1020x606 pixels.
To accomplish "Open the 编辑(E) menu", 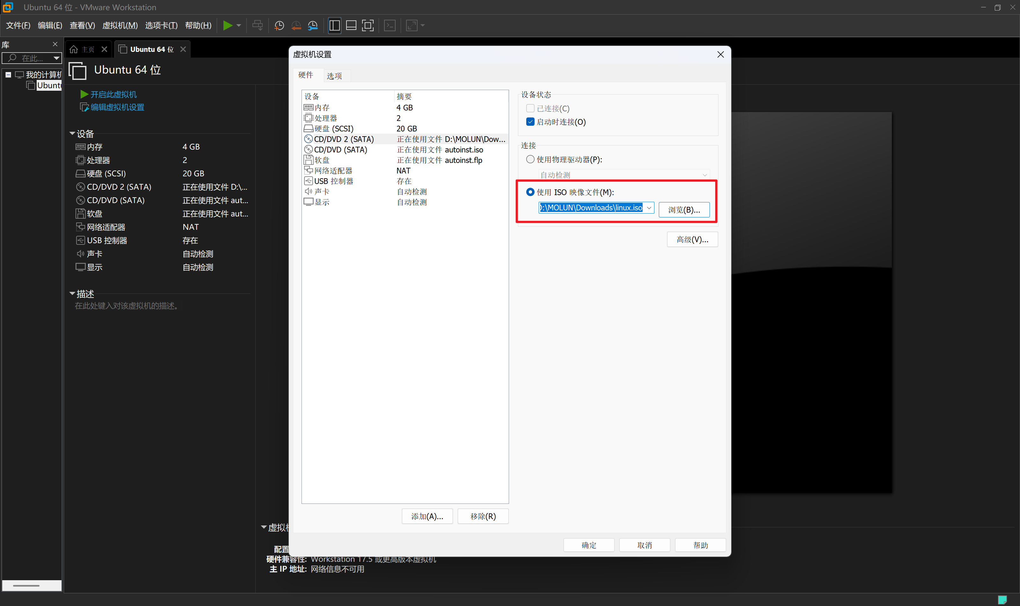I will tap(50, 25).
